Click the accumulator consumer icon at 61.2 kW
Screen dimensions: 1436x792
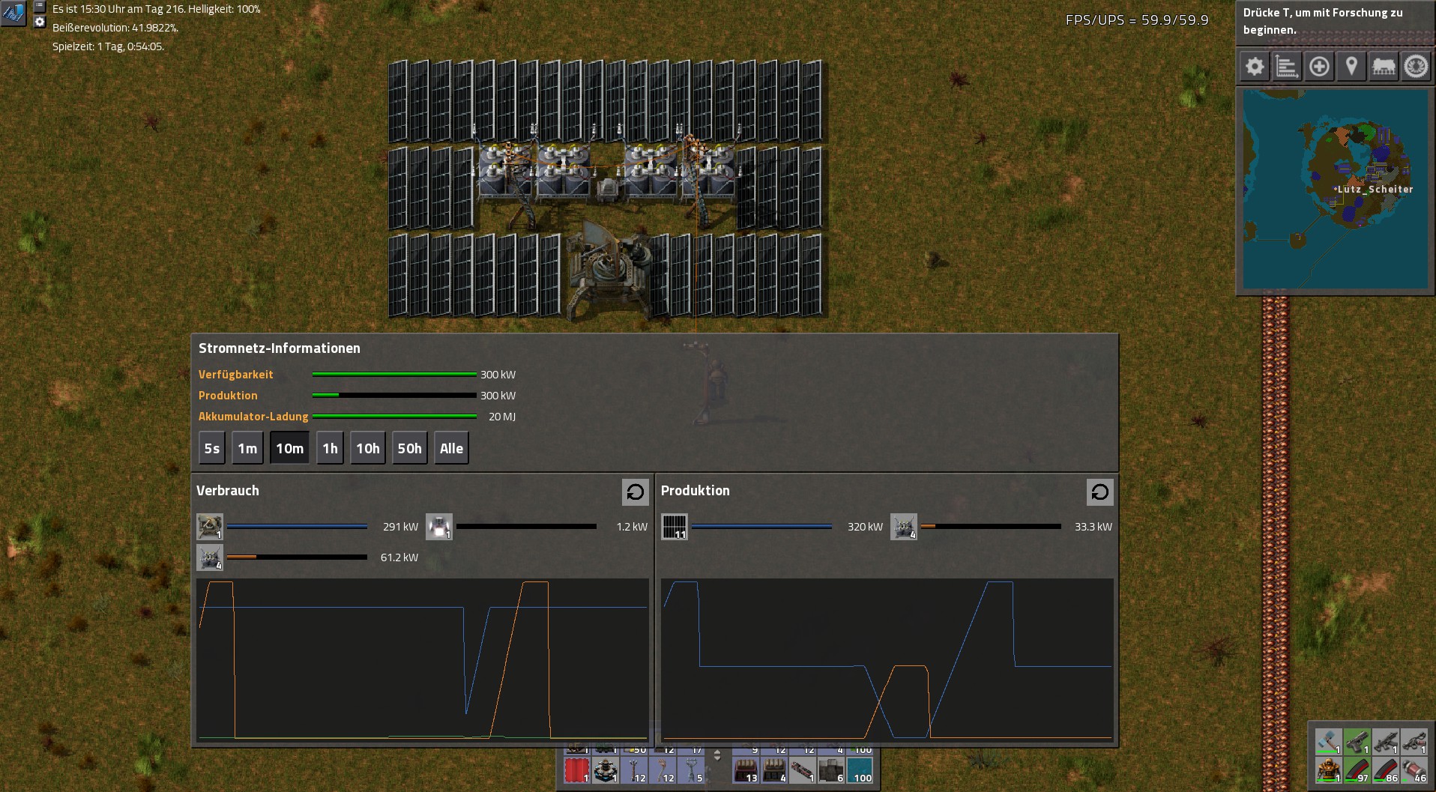click(210, 557)
